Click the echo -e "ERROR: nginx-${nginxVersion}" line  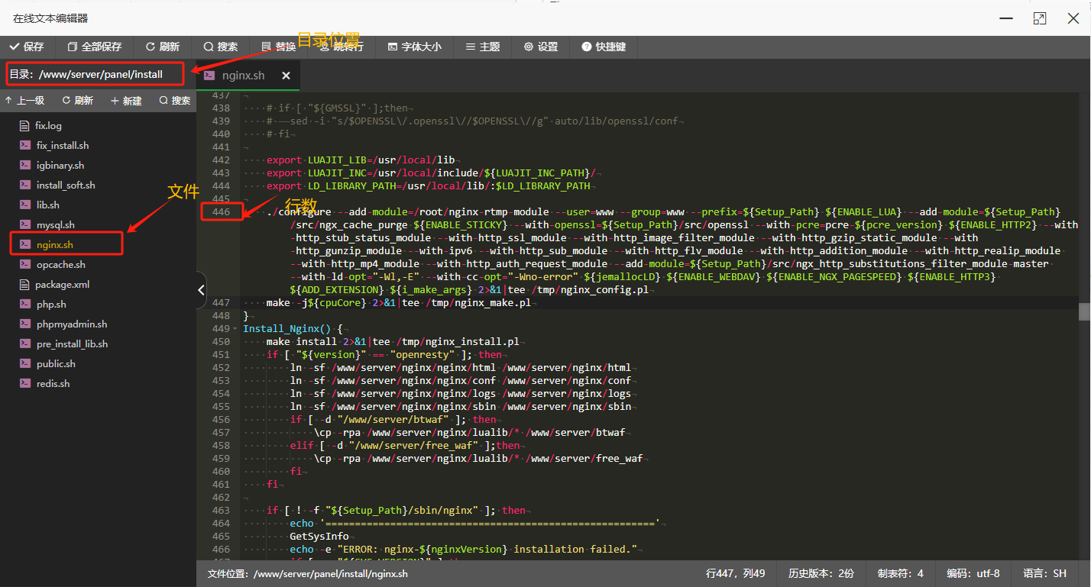tap(463, 550)
